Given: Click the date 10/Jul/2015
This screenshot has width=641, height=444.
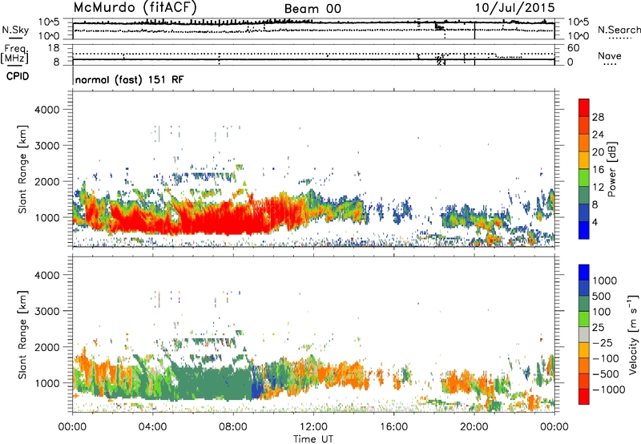Looking at the screenshot, I should pyautogui.click(x=514, y=7).
